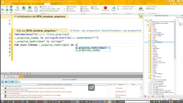Open the Code ribbon tab

(47, 4)
